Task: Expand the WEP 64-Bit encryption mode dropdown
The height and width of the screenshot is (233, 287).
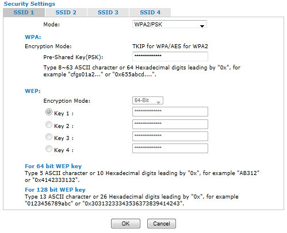Action: tap(148, 100)
